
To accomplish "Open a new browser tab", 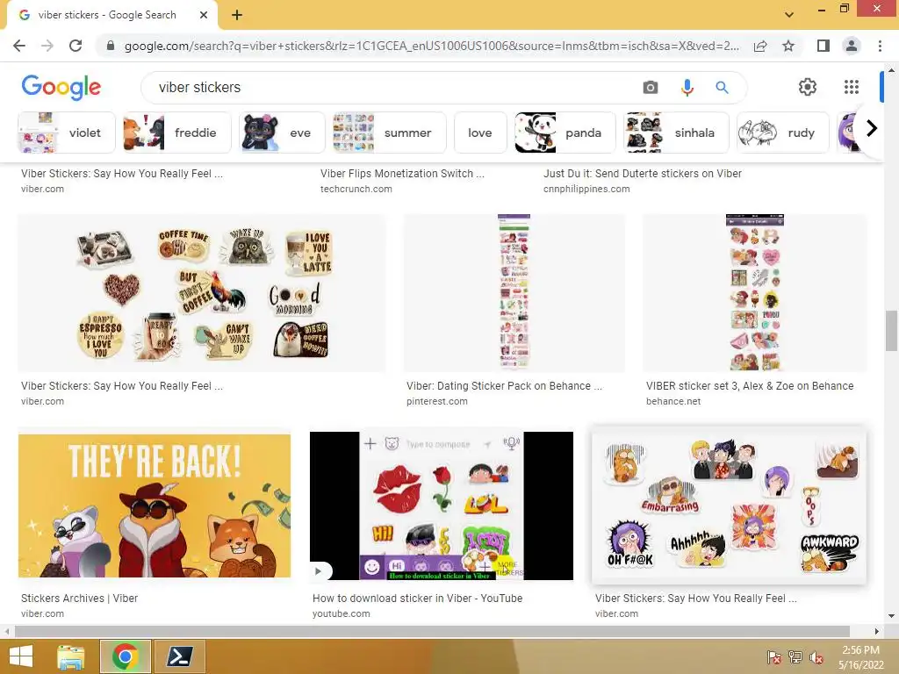I will pyautogui.click(x=237, y=15).
